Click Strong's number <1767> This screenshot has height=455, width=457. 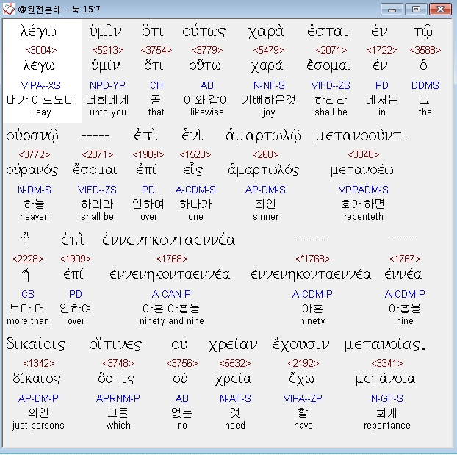(405, 259)
